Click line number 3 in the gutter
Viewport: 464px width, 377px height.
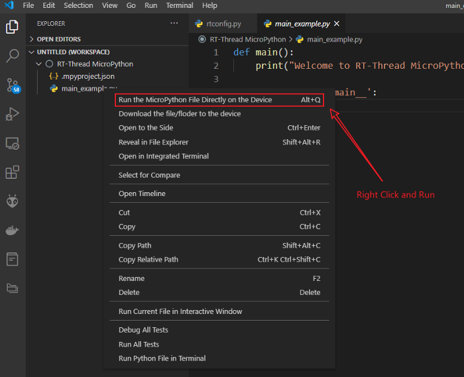tap(216, 80)
